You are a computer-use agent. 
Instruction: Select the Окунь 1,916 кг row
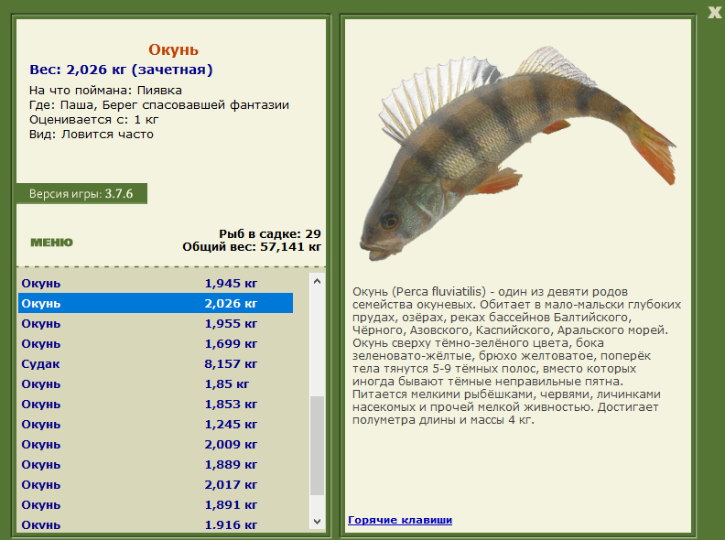156,524
